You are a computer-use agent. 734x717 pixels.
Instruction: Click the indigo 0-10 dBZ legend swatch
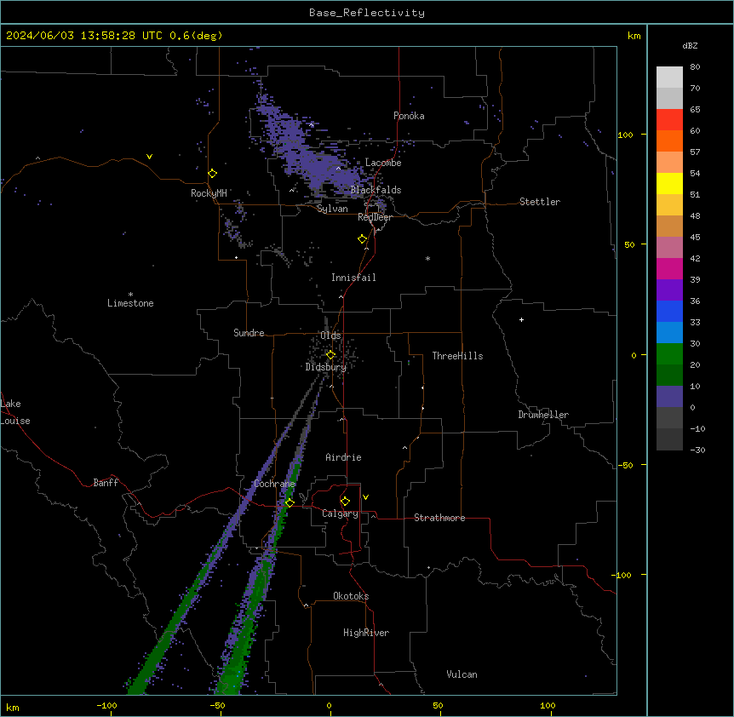tap(669, 397)
